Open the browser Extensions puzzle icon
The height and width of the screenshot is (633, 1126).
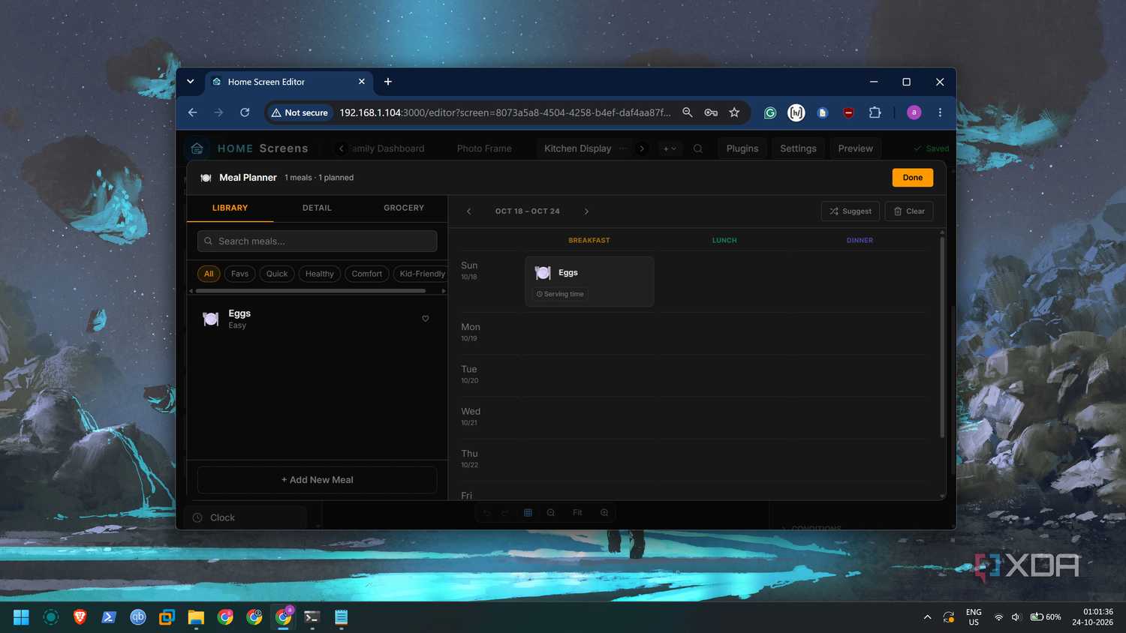point(875,112)
